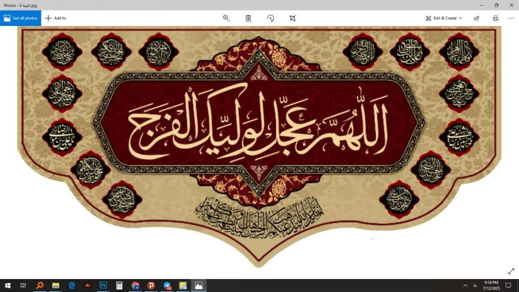519x292 pixels.
Task: Click the Share icon
Action: (476, 18)
